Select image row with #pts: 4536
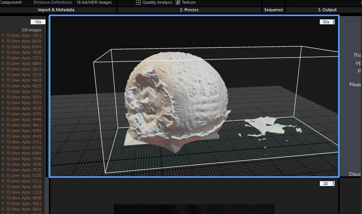This screenshot has width=362, height=214. click(x=22, y=108)
